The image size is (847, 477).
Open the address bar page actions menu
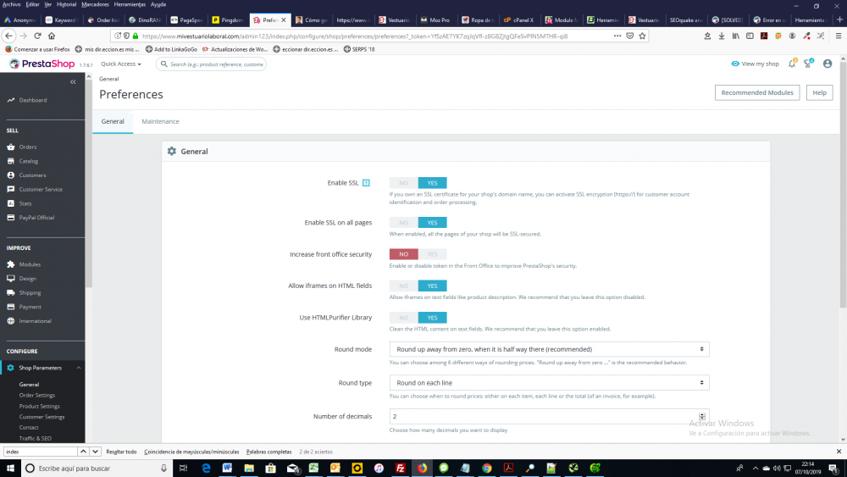pyautogui.click(x=617, y=36)
